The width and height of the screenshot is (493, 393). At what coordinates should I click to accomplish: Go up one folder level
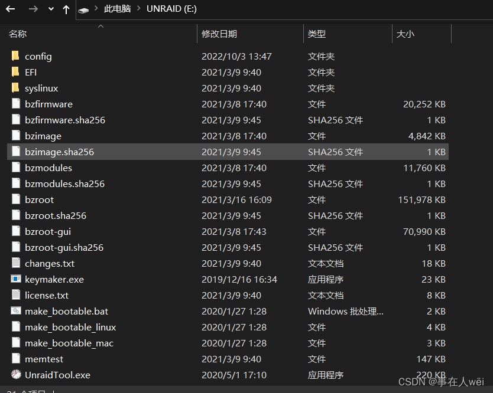pyautogui.click(x=66, y=9)
